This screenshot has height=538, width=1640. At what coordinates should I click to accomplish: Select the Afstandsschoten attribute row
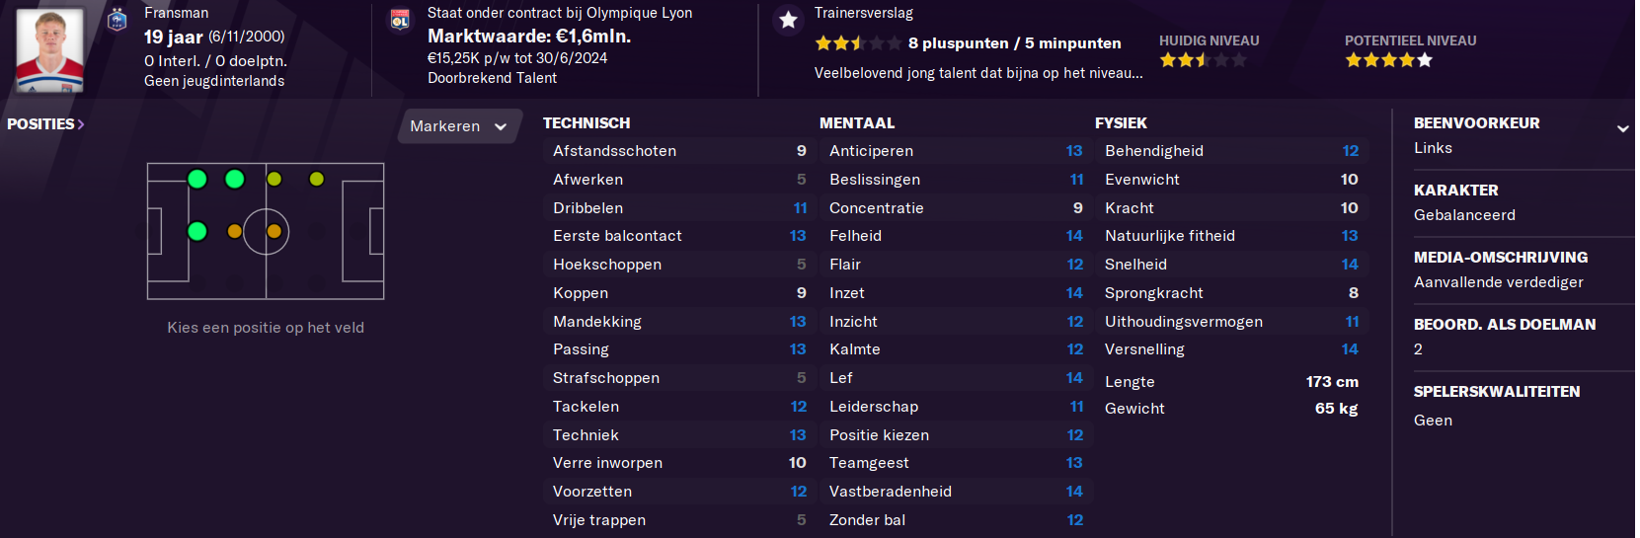pyautogui.click(x=677, y=151)
